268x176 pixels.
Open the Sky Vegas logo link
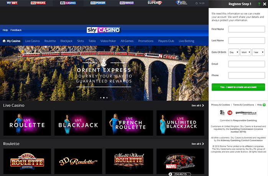(x=38, y=3)
